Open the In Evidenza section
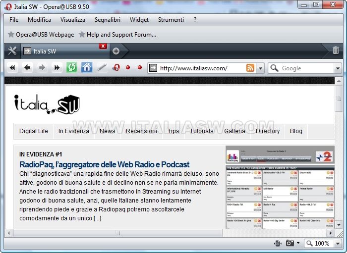Image resolution: width=347 pixels, height=253 pixels. [x=74, y=131]
